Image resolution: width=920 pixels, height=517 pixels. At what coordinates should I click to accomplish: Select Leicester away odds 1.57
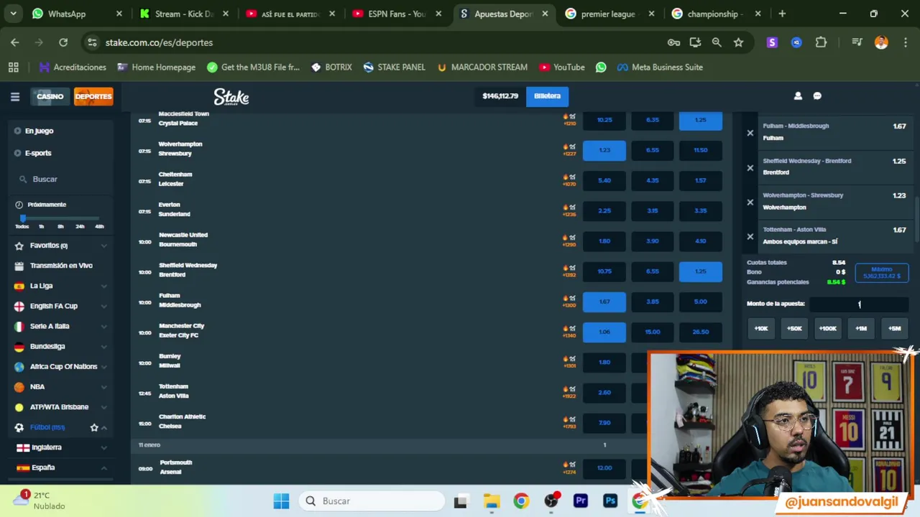(701, 180)
